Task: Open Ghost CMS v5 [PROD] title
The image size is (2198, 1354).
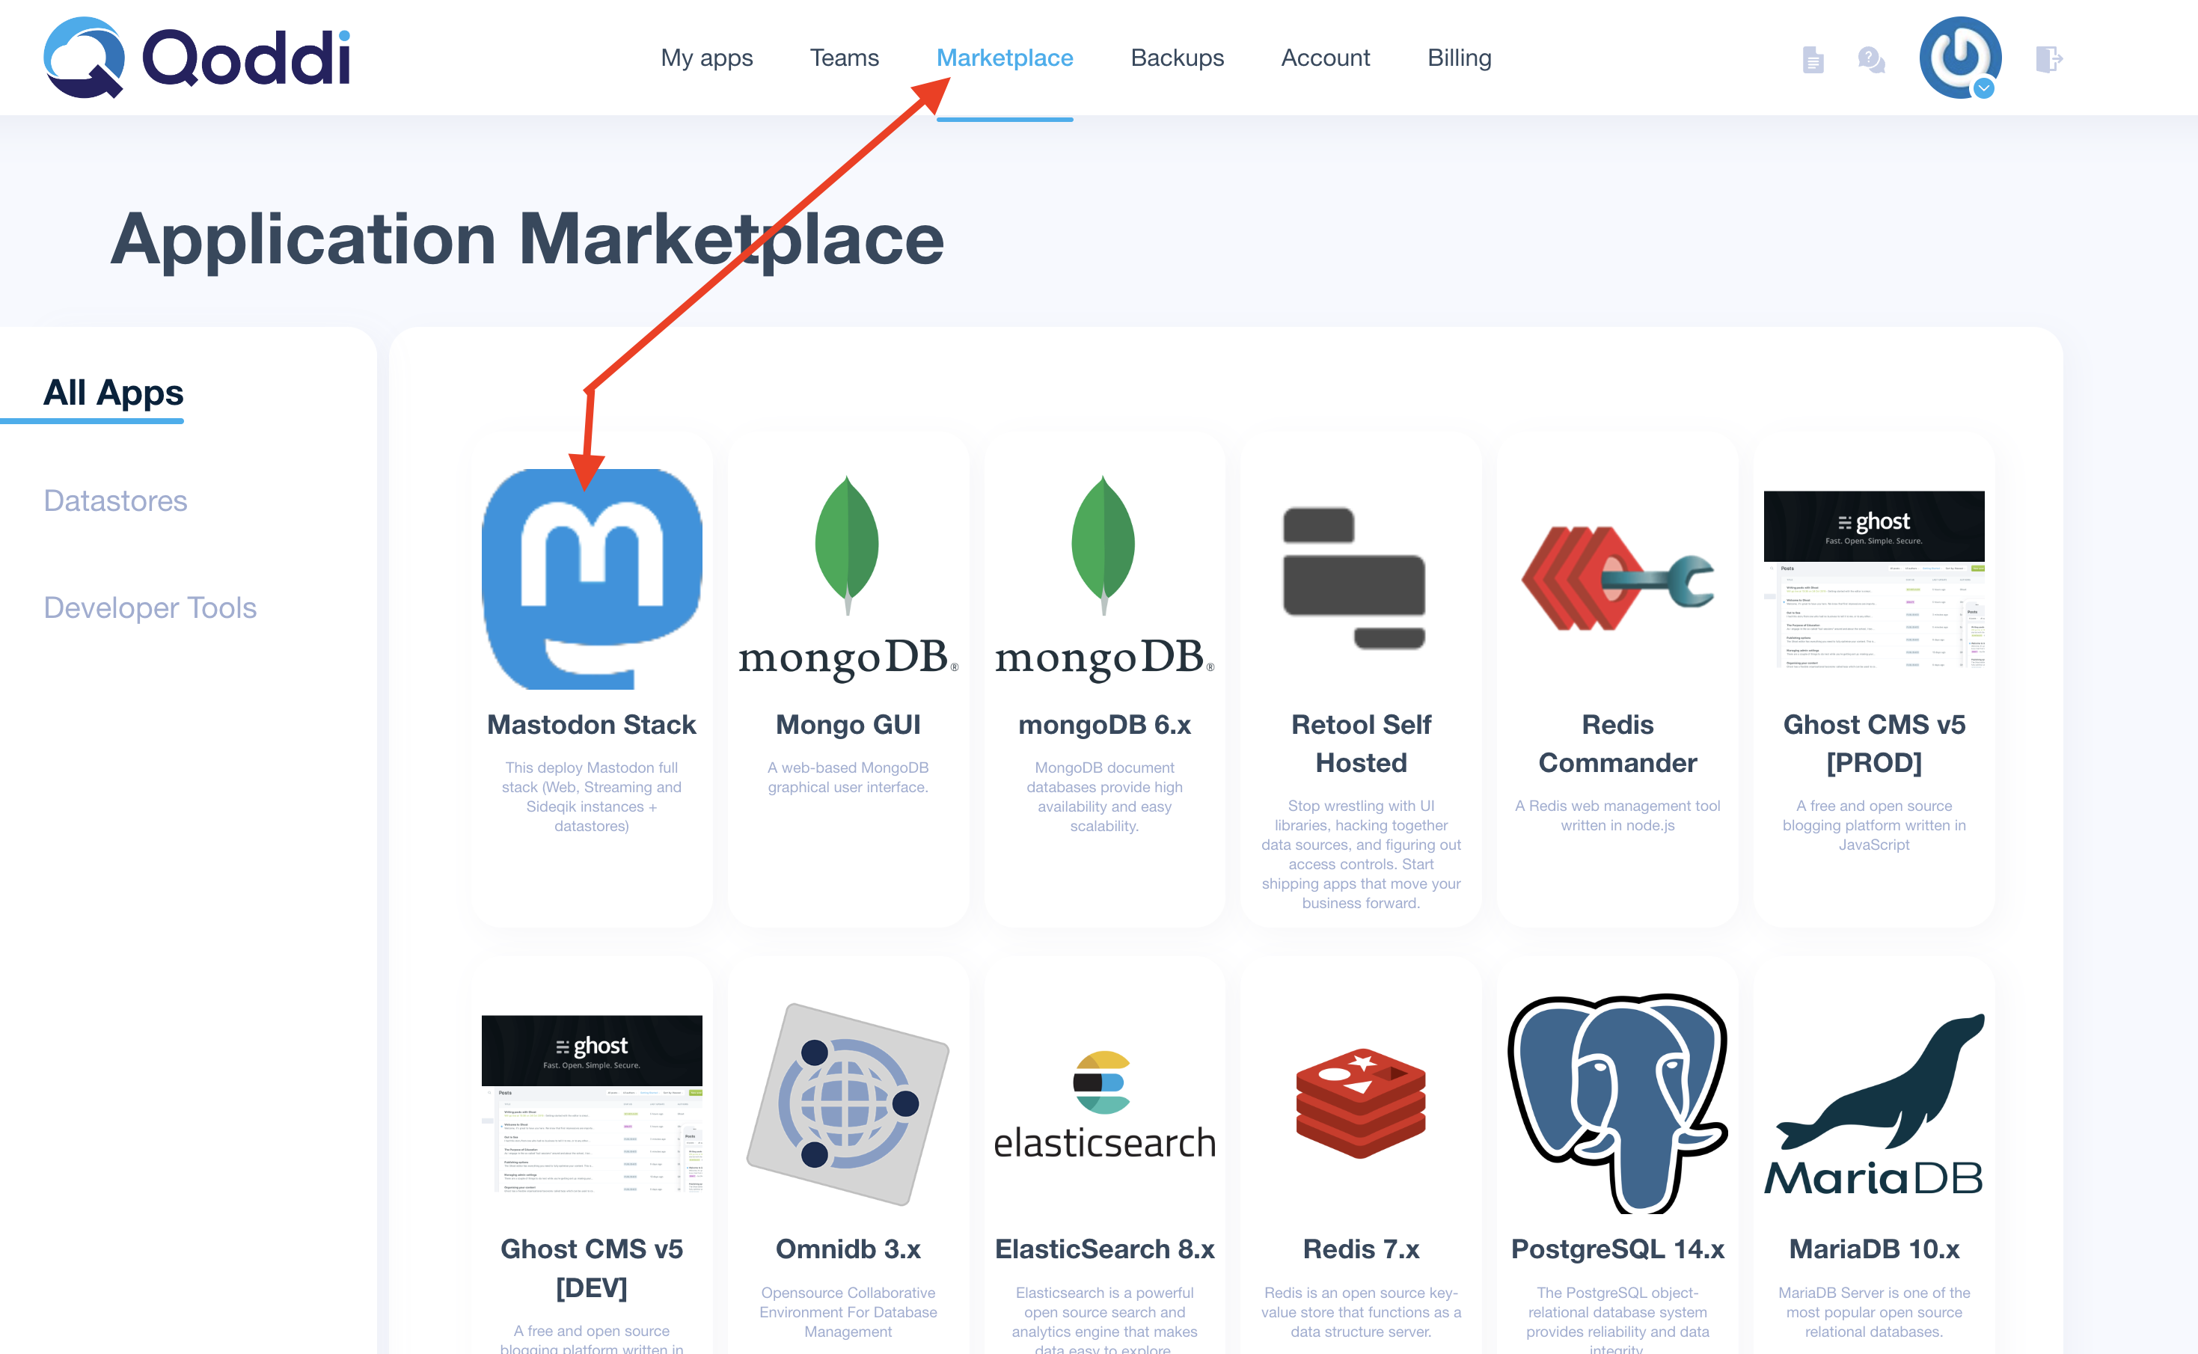Action: (x=1874, y=744)
